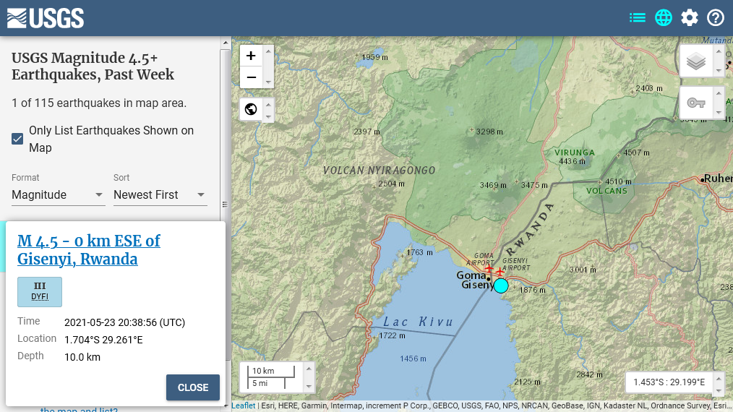Click the 3298 m elevation label
Viewport: 733px width, 412px height.
(x=489, y=132)
